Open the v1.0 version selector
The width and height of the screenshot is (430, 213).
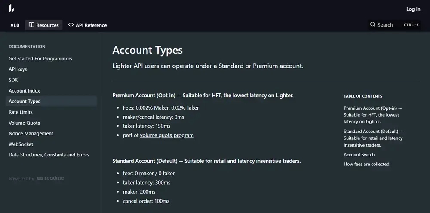[15, 25]
